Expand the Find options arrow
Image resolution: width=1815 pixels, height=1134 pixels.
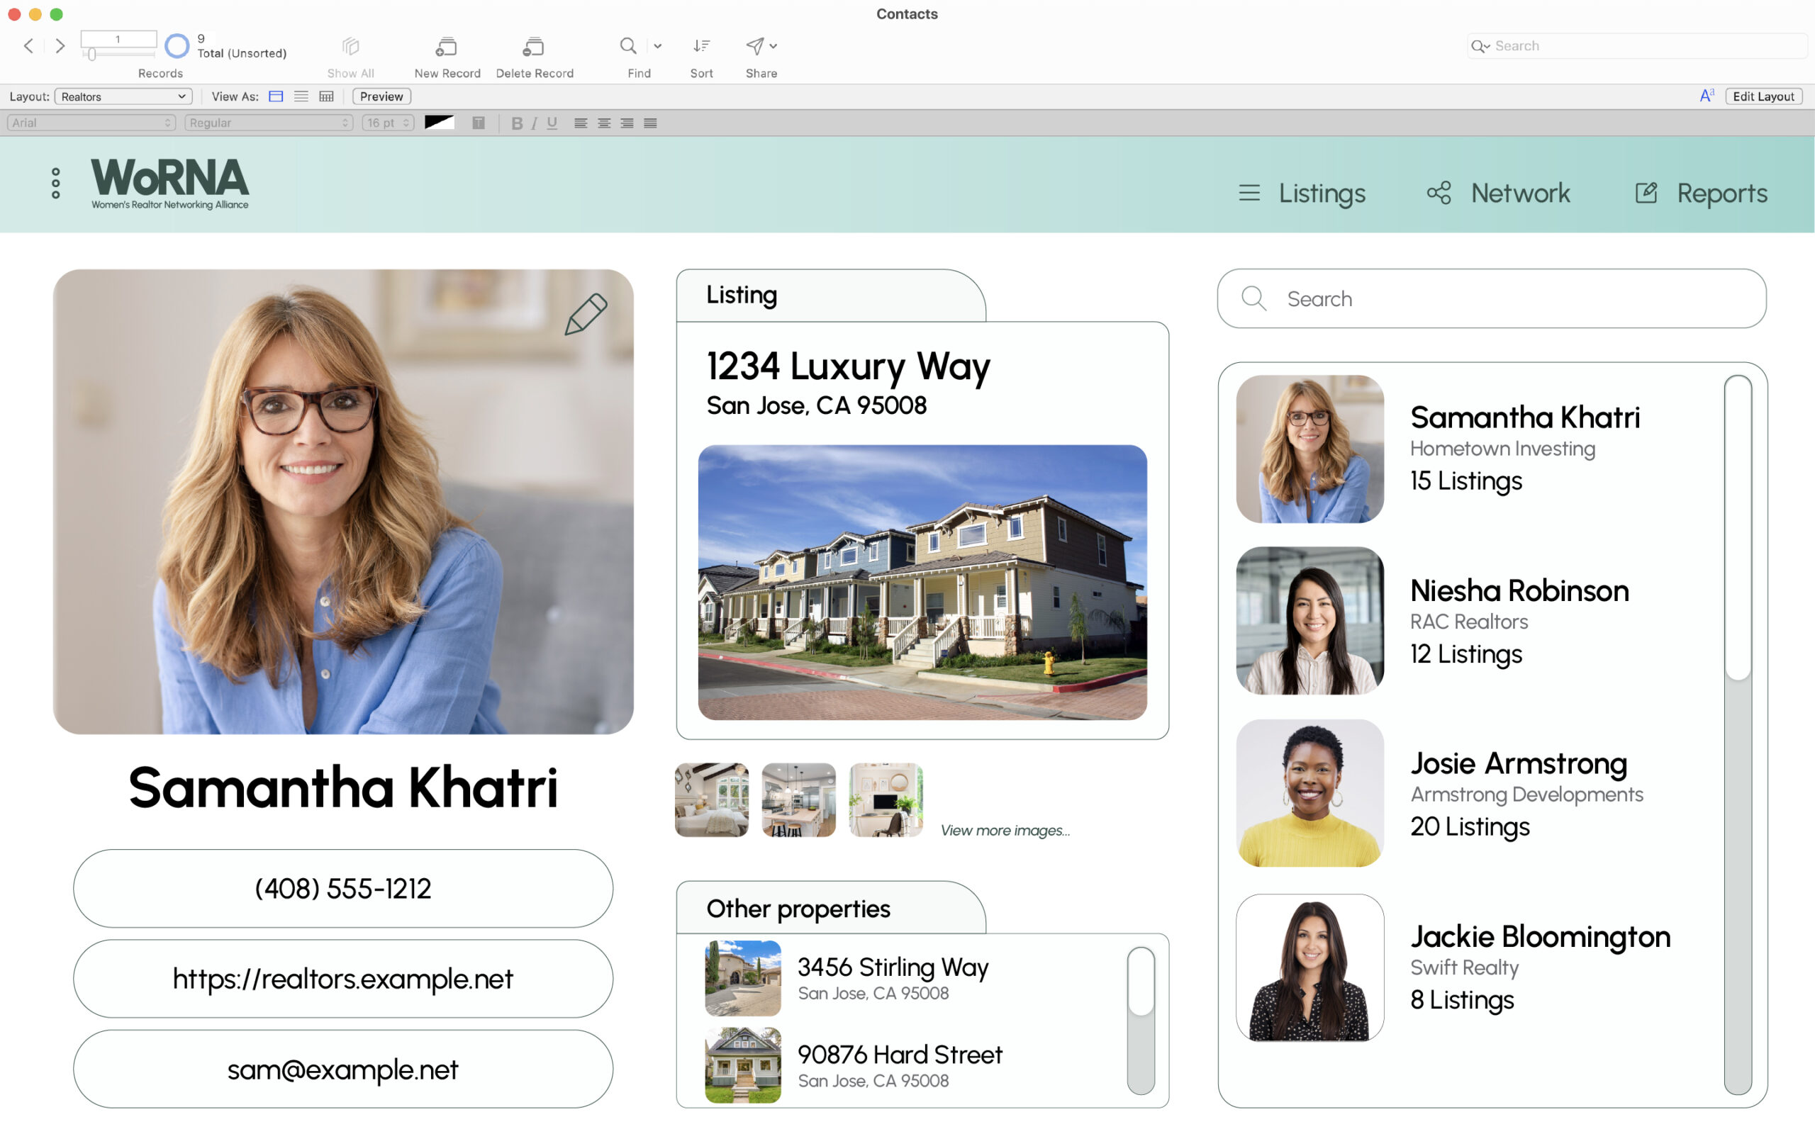click(x=658, y=46)
